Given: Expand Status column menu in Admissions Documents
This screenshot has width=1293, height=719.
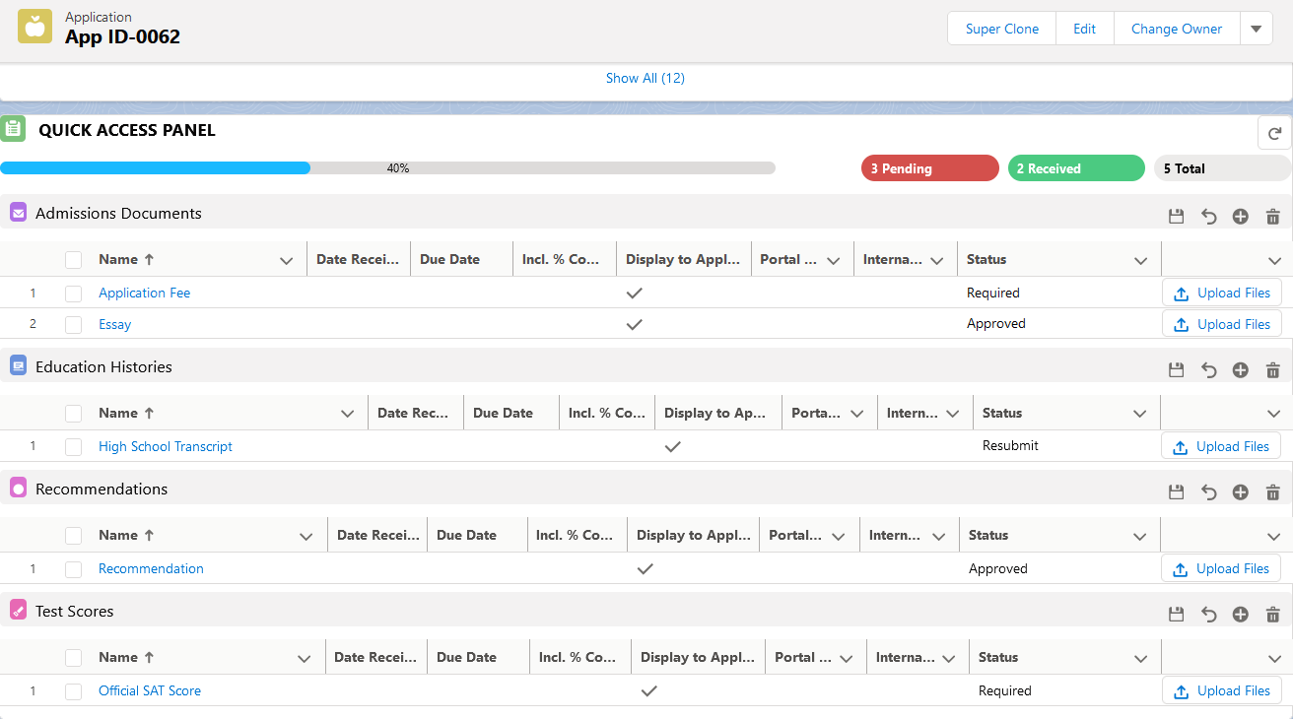Looking at the screenshot, I should coord(1140,261).
